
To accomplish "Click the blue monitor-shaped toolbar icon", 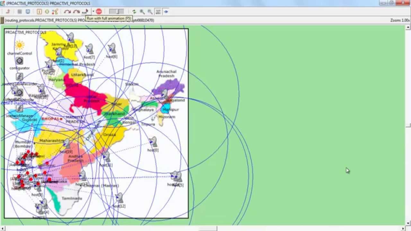I will click(x=28, y=12).
